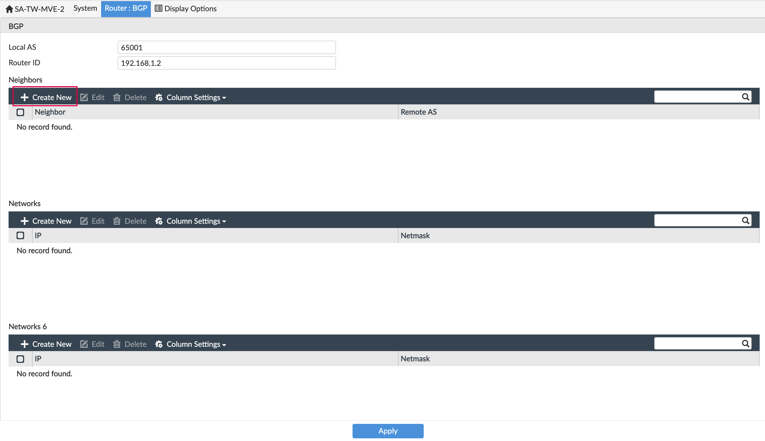
Task: Open Display Options
Action: [186, 9]
